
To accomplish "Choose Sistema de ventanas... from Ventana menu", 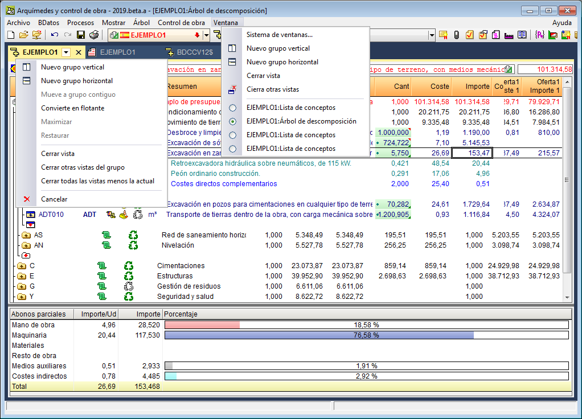I will coord(280,35).
